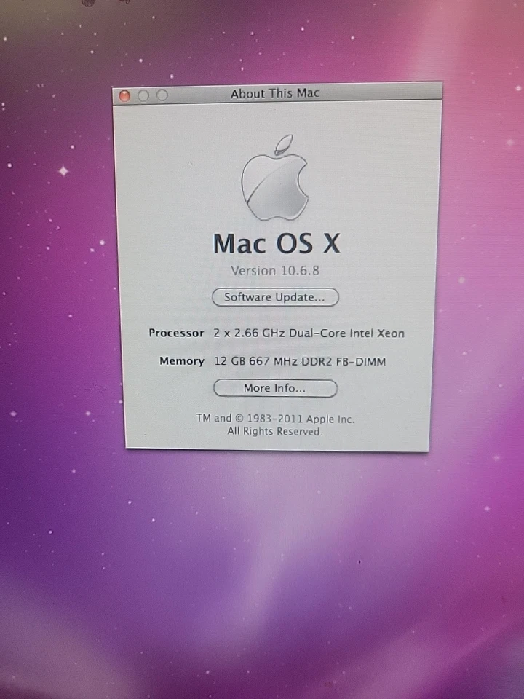Click the greyed-out zoom button

[162, 95]
